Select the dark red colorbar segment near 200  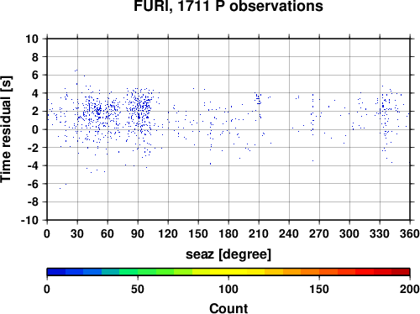coord(401,272)
